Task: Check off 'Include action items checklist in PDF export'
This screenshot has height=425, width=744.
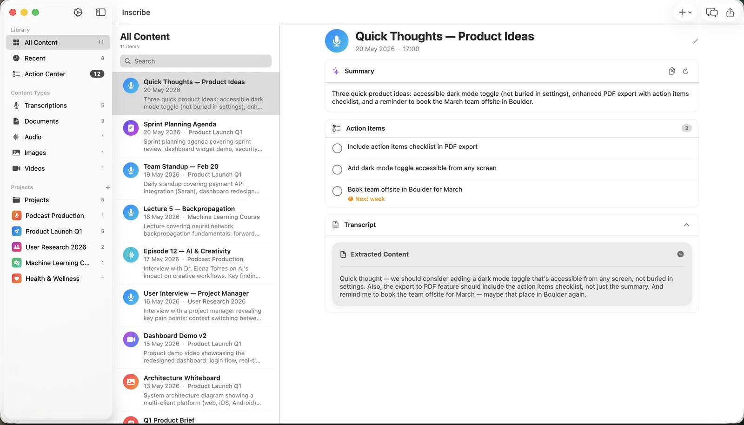Action: coord(337,148)
